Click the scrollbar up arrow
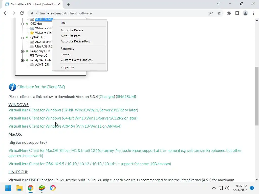Image resolution: width=259 pixels, height=194 pixels. coord(257,20)
